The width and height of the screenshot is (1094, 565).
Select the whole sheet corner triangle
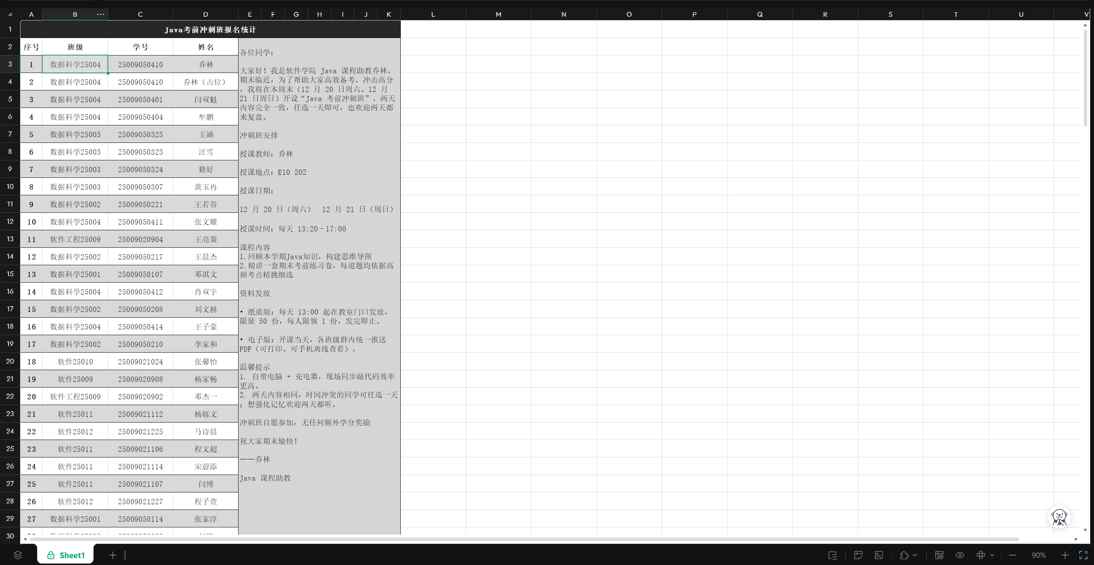click(x=10, y=14)
